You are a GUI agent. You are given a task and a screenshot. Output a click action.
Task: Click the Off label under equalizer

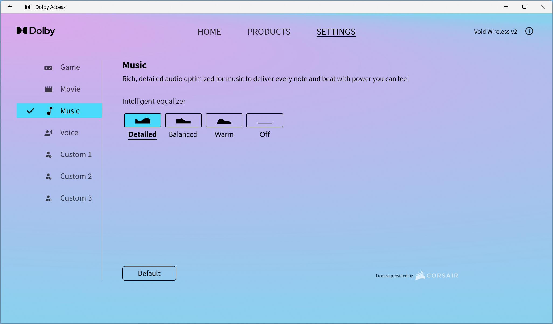coord(265,134)
